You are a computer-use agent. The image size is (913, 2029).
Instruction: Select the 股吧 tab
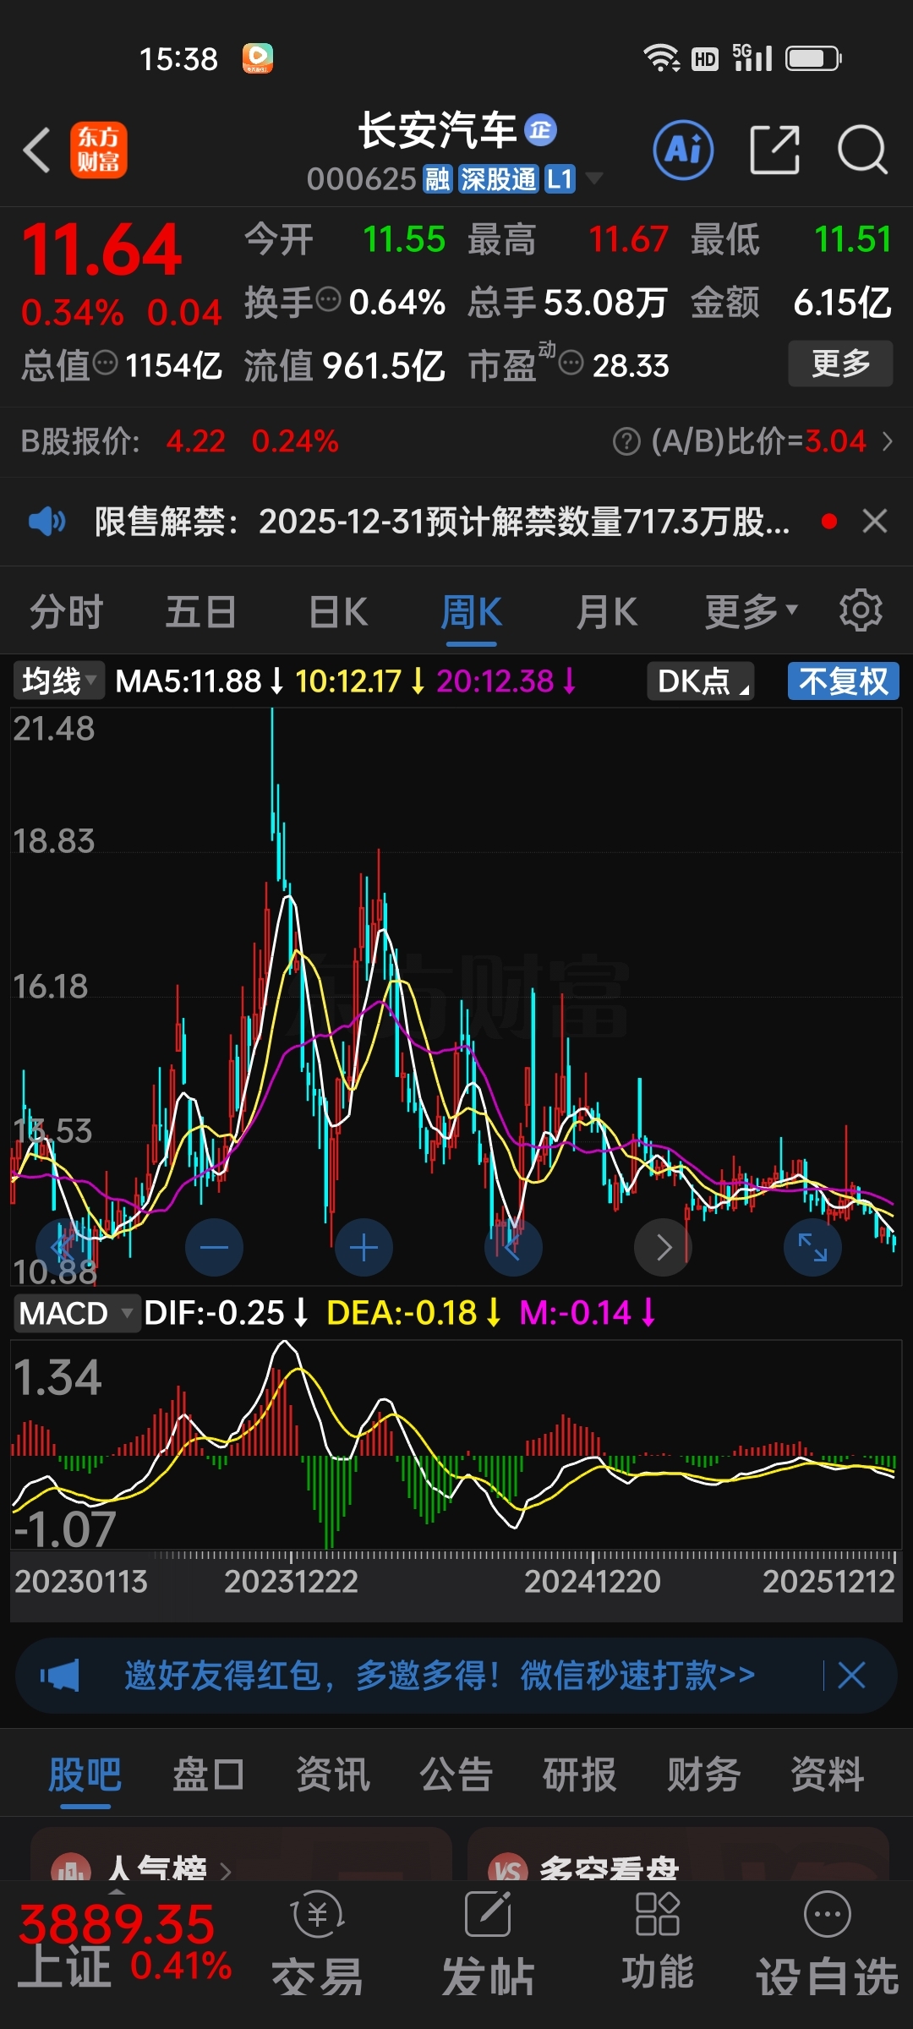pyautogui.click(x=85, y=1774)
